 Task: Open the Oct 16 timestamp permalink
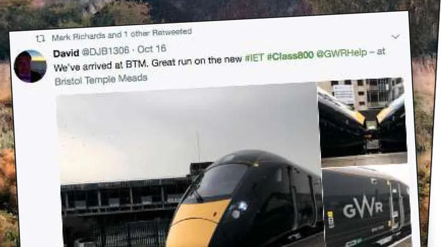[x=152, y=49]
